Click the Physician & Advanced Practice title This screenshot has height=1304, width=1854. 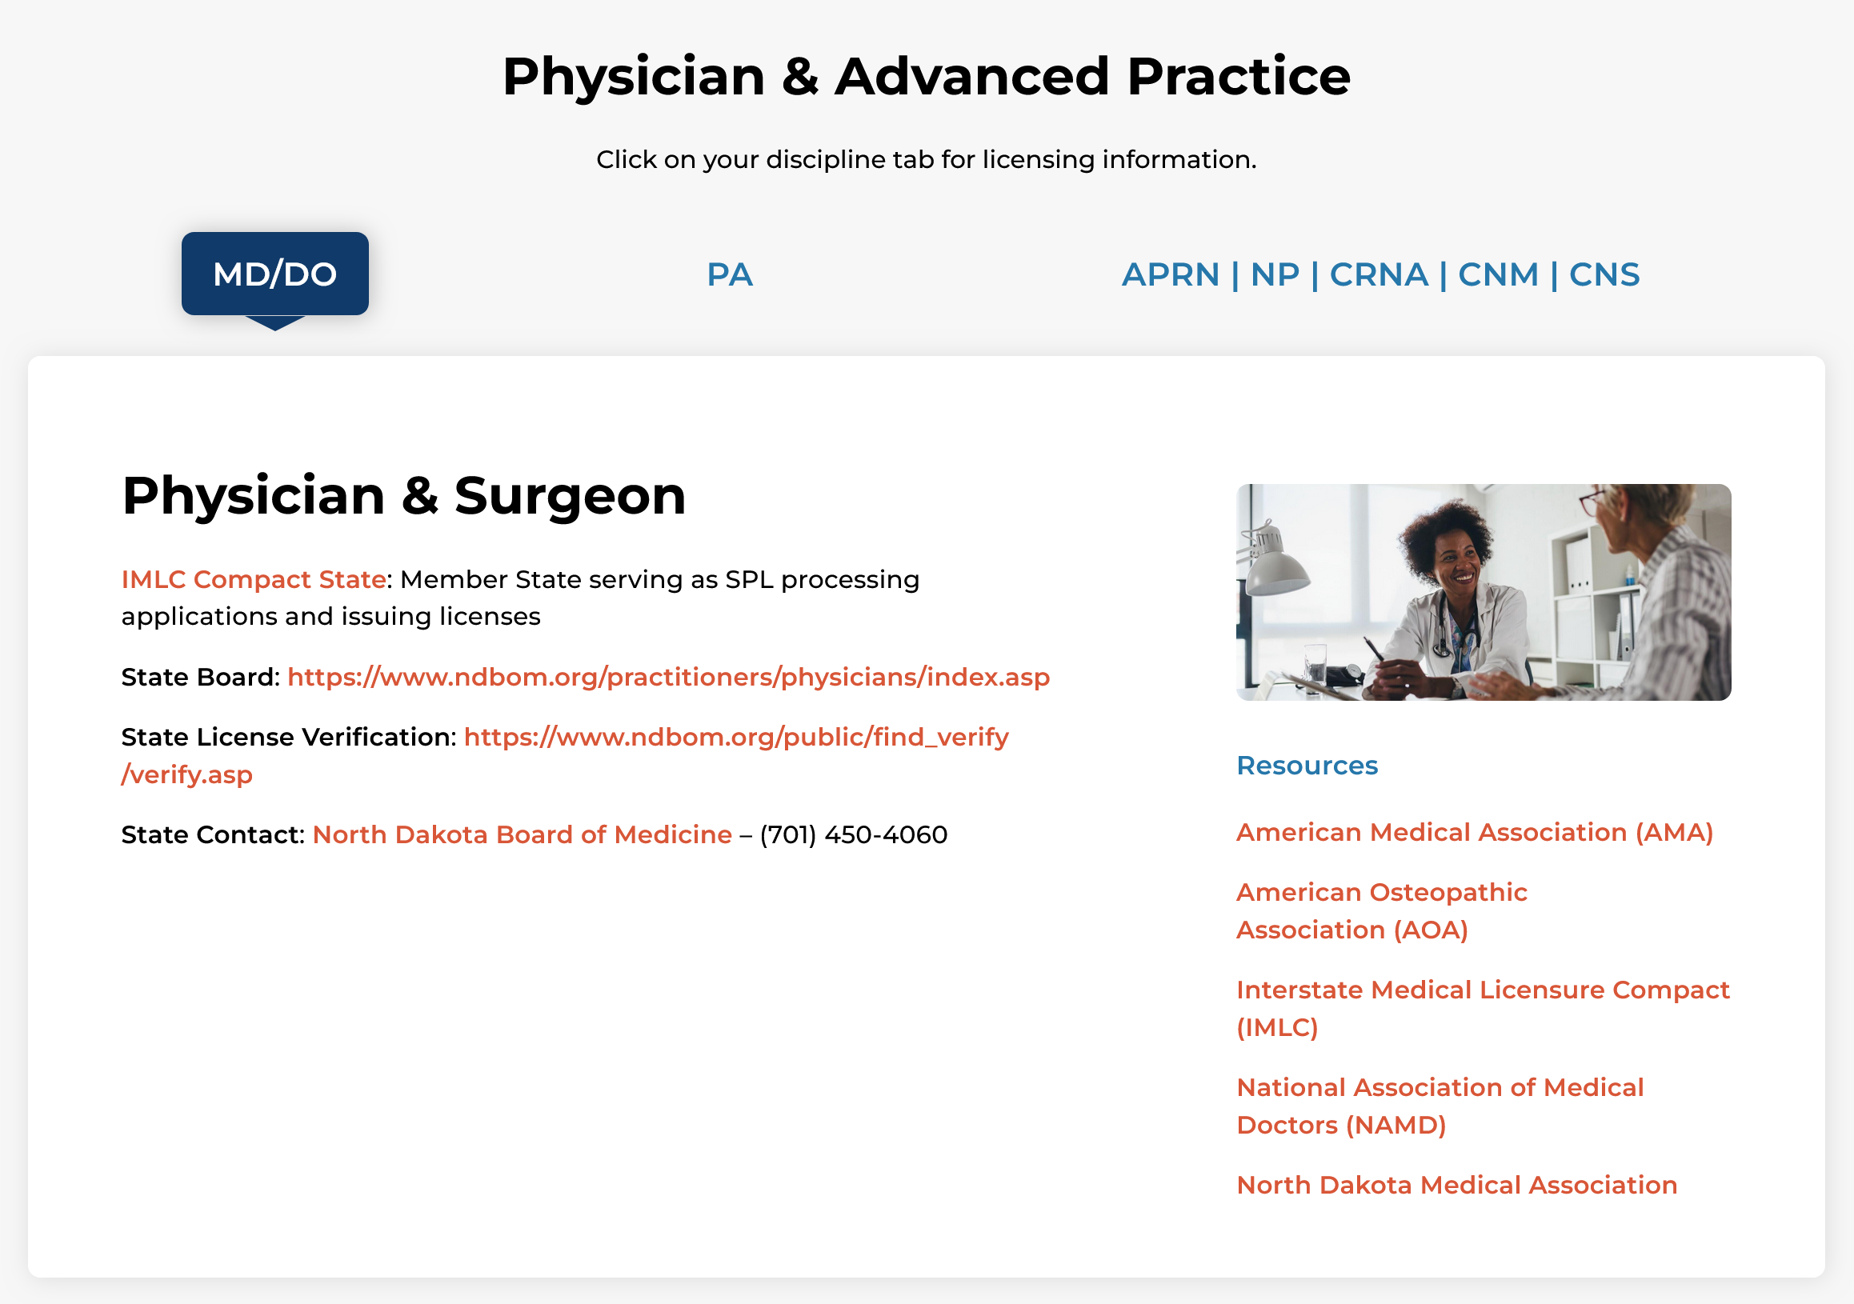(x=925, y=77)
